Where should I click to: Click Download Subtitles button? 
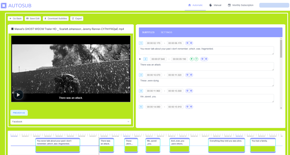click(x=56, y=19)
